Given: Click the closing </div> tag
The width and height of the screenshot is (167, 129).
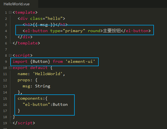Looking at the screenshot, I should (25, 37).
